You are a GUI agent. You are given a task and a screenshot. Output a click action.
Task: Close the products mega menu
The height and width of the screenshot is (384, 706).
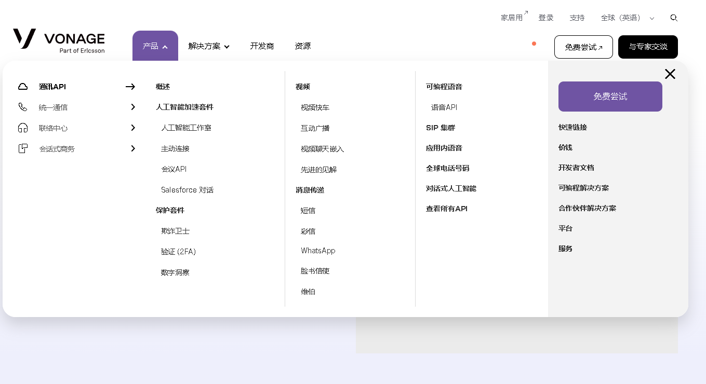coord(670,74)
